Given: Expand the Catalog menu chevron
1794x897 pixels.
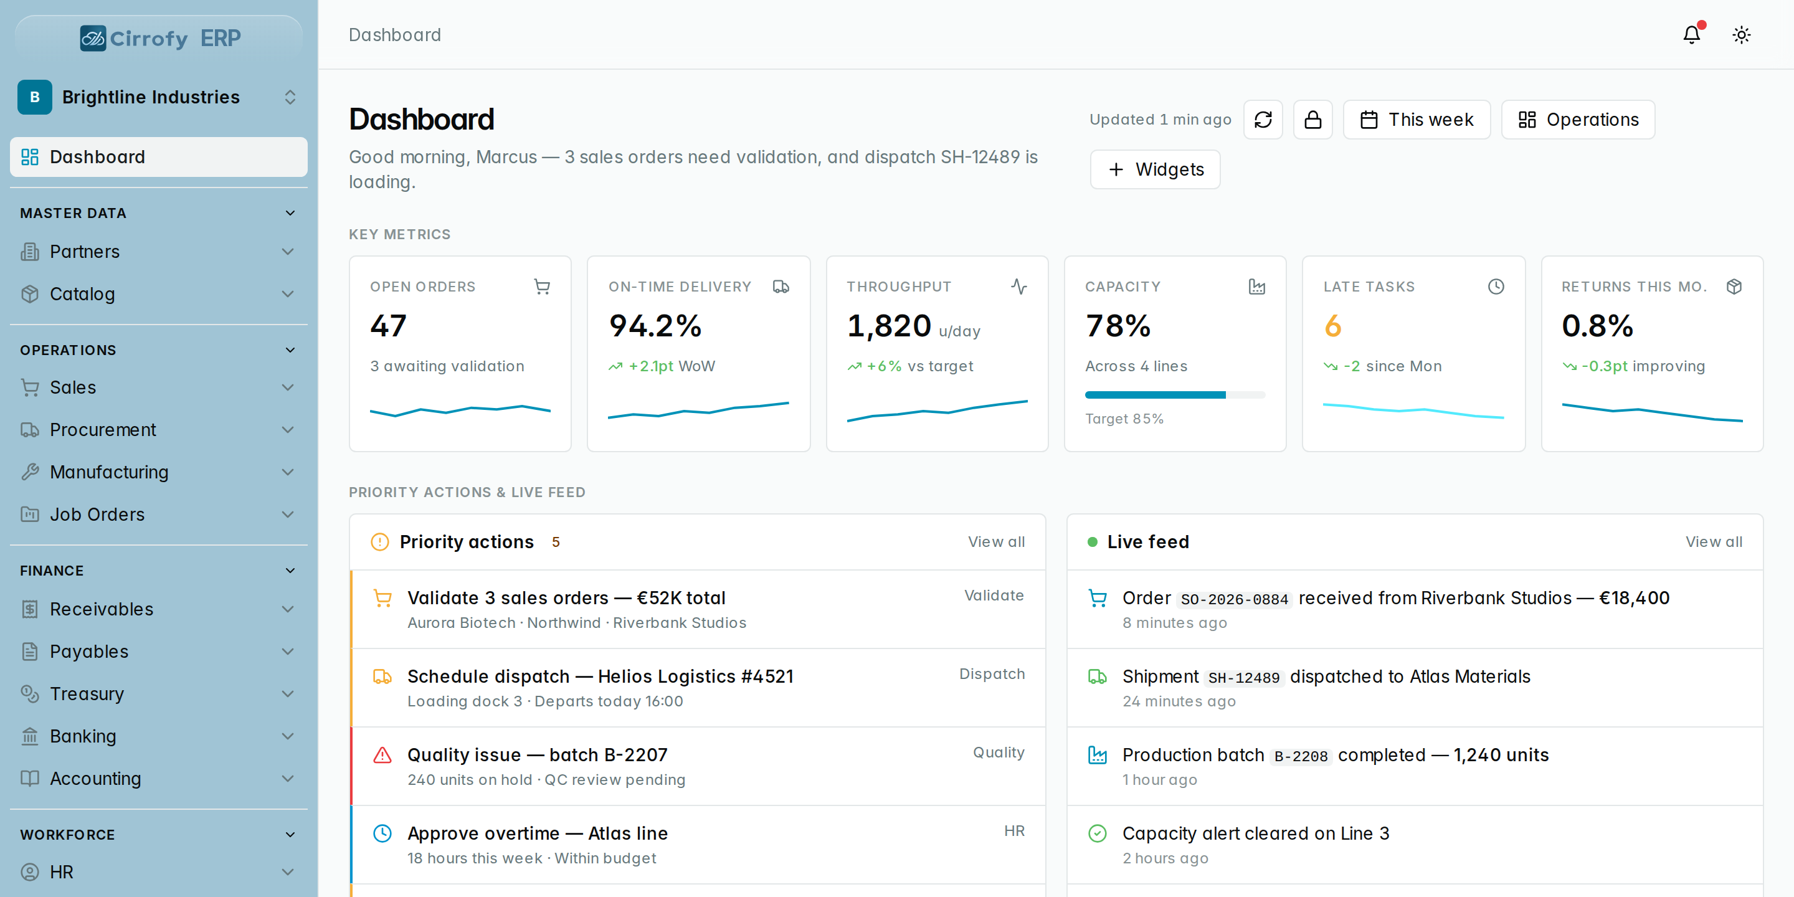Looking at the screenshot, I should [288, 294].
